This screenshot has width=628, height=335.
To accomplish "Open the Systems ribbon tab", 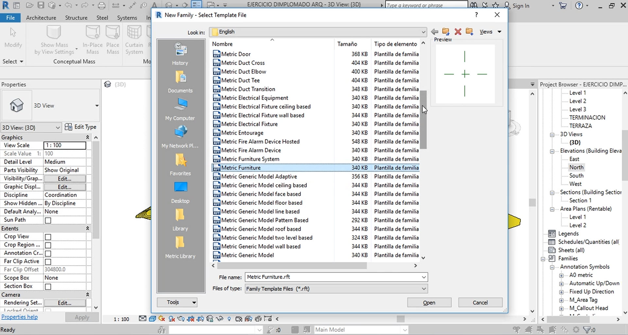I will pyautogui.click(x=127, y=18).
